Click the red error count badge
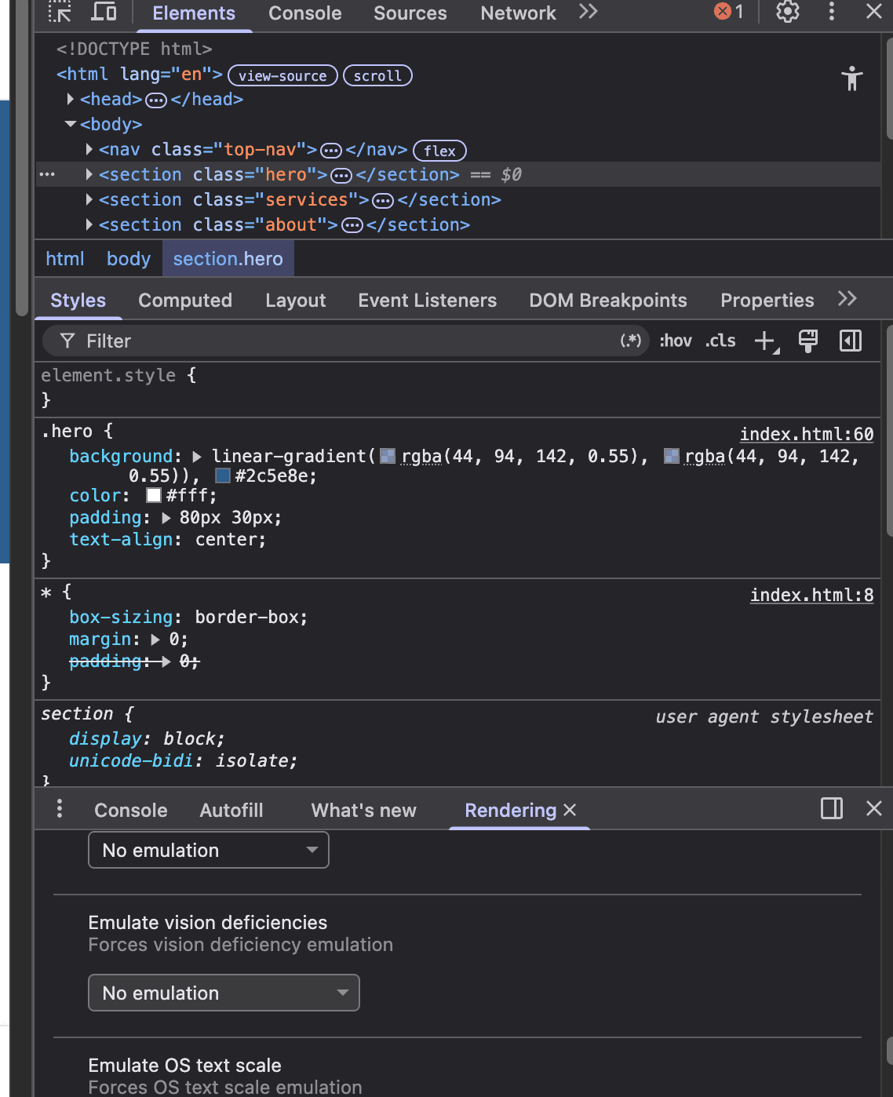893x1097 pixels. [x=729, y=12]
